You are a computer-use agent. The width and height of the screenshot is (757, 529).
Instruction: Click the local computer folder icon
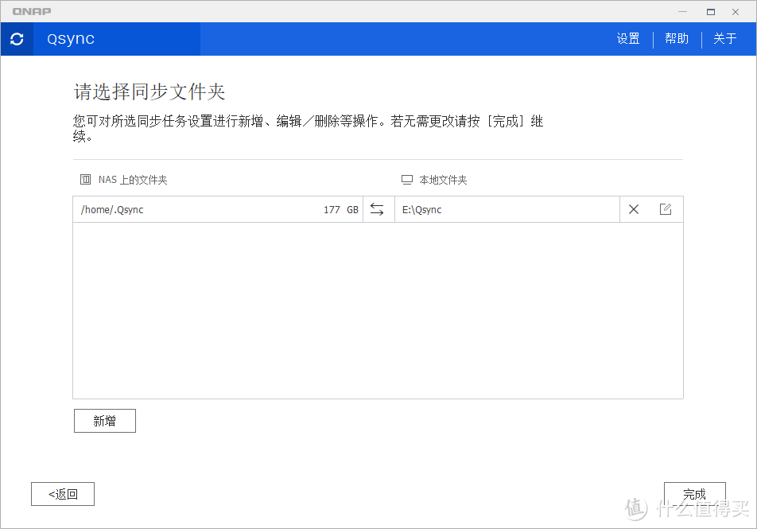[x=407, y=179]
